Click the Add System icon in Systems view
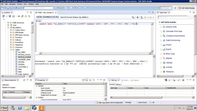 [3, 16]
